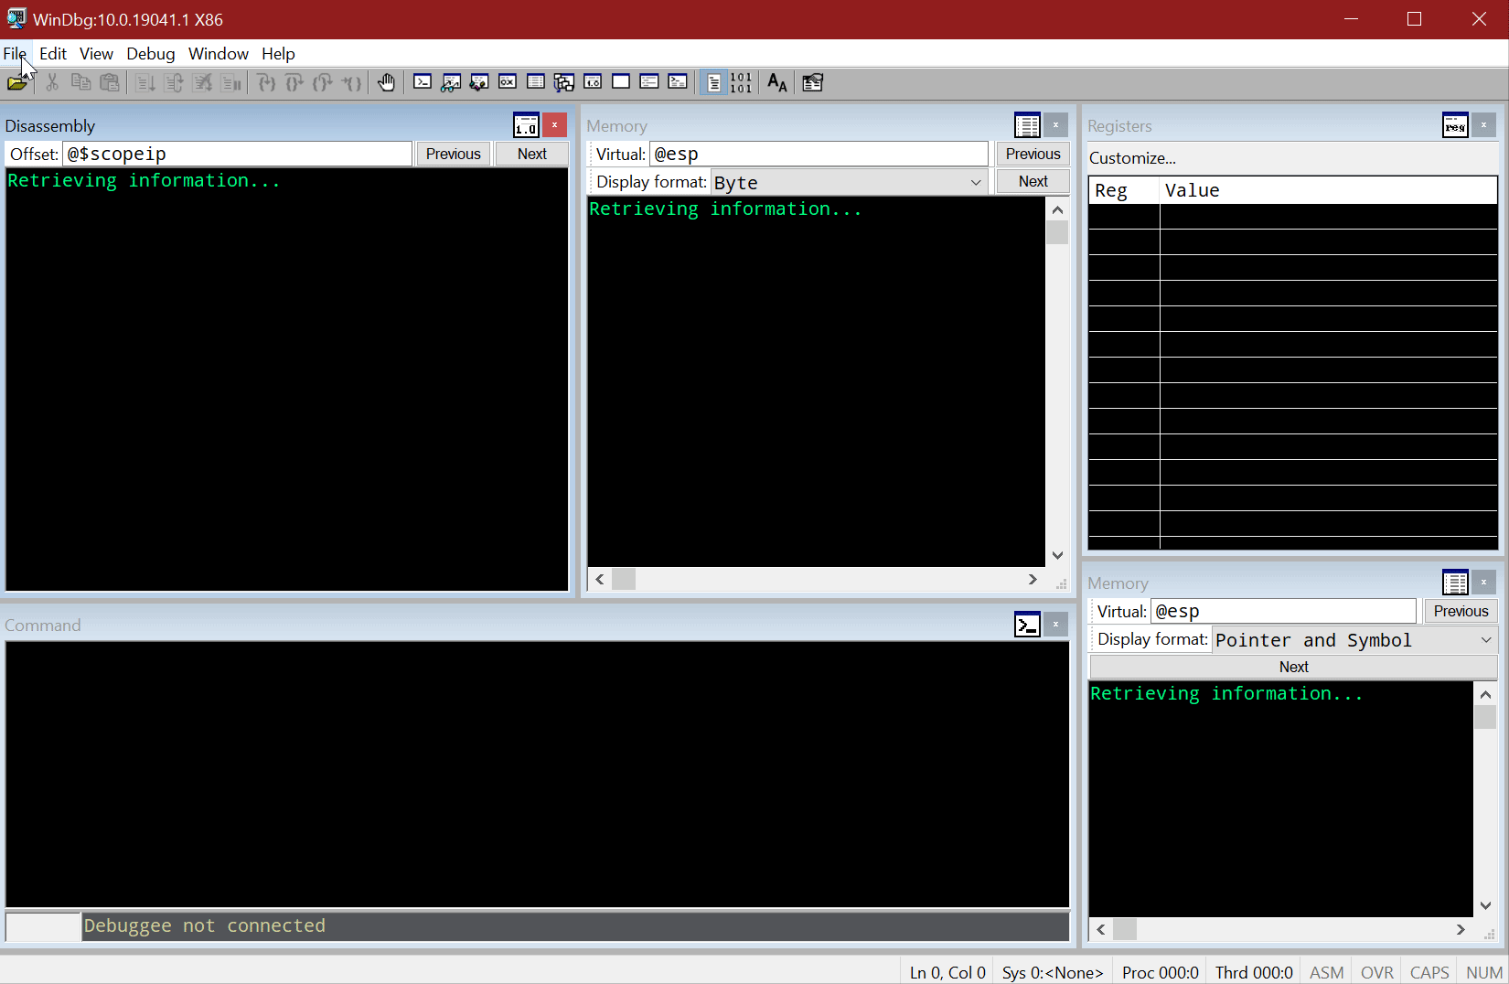Click top Memory horizontal scrollbar right arrow
Viewport: 1509px width, 984px height.
pos(1033,579)
